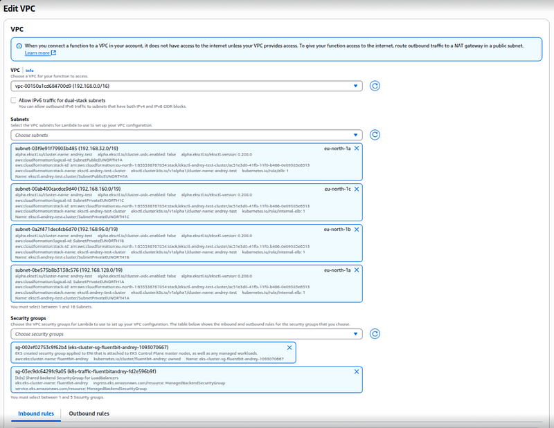The width and height of the screenshot is (554, 428).
Task: Remove security group sg-002ef02753c9f62b4
Action: 289,348
